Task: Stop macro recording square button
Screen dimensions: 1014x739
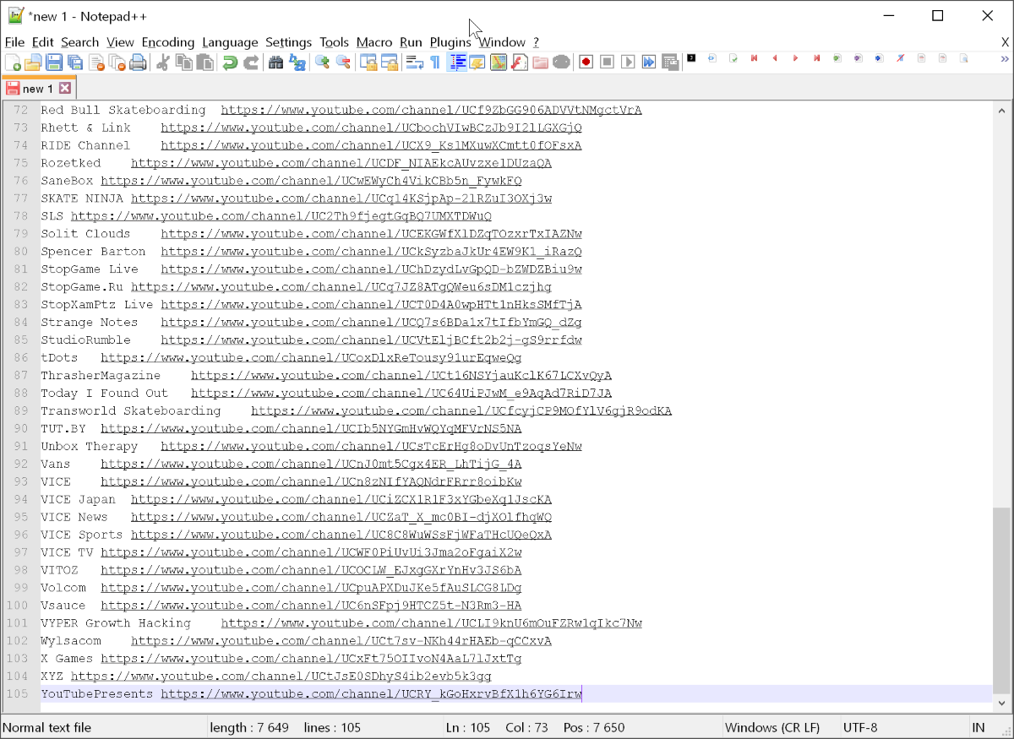Action: coord(607,62)
